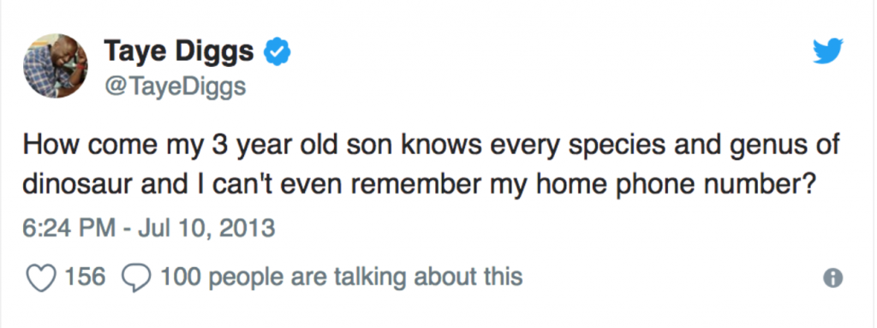877x328 pixels.
Task: Click the blue verified badge
Action: coord(277,53)
